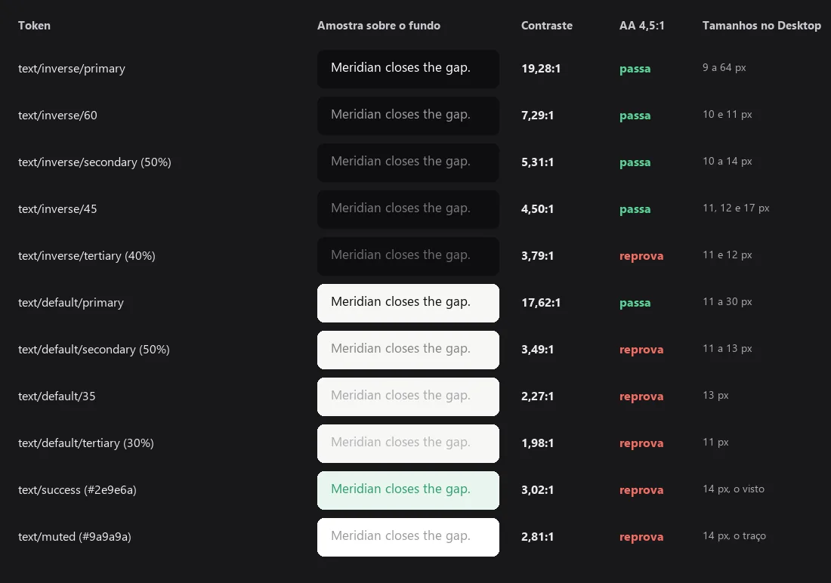Click the text/inverse/45 sample swatch

click(408, 209)
